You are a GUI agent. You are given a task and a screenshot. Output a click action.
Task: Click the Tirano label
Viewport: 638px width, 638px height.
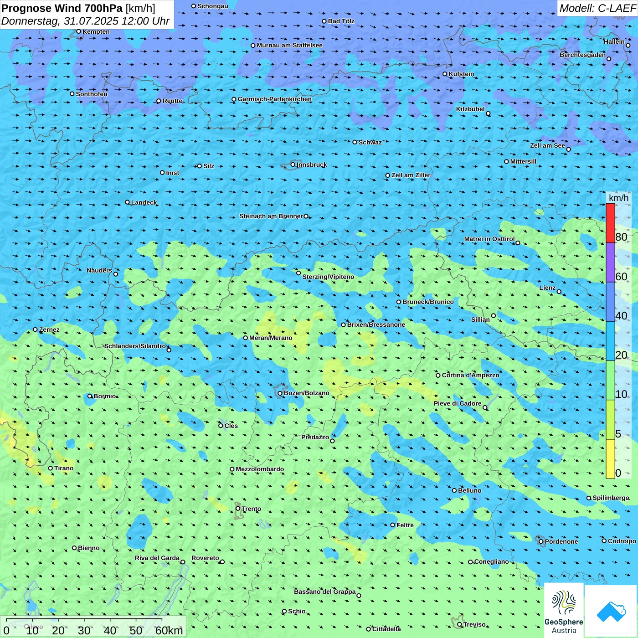[x=64, y=468]
